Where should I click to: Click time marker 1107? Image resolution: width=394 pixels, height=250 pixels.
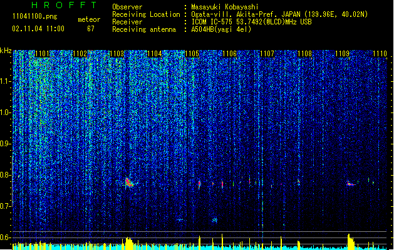click(x=267, y=54)
